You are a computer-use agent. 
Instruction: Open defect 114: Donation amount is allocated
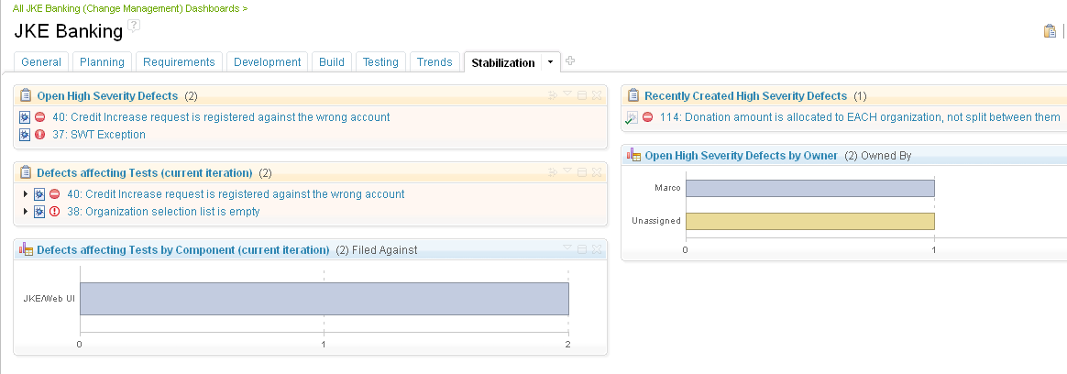(x=860, y=117)
